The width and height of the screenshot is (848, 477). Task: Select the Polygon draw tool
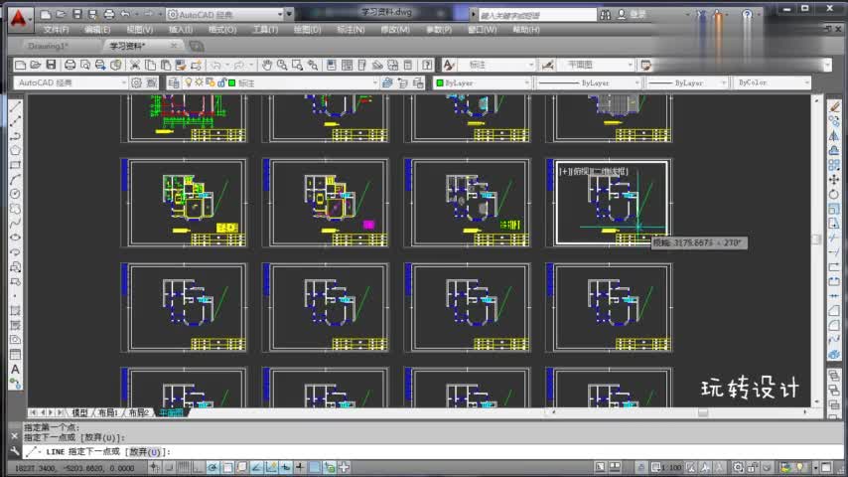[x=15, y=150]
